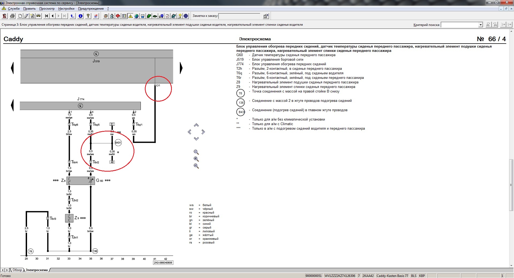Zoom out using the minus magnifier icon

[x=196, y=166]
